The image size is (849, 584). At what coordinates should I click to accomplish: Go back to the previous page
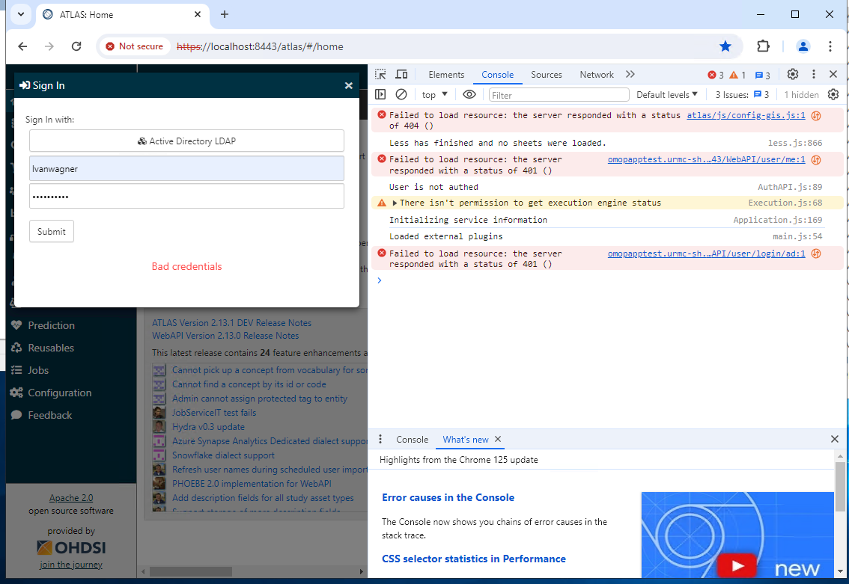(x=22, y=46)
